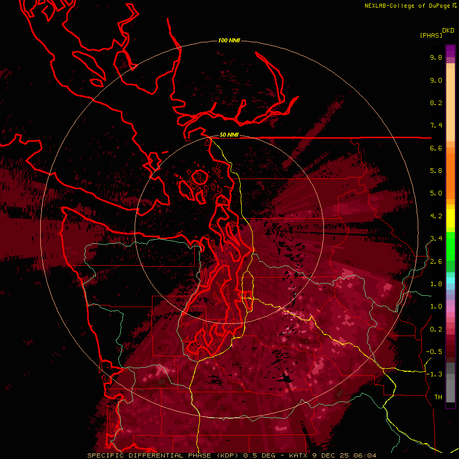459x459 pixels.
Task: Select the 9.8 scale value
Action: pos(436,57)
